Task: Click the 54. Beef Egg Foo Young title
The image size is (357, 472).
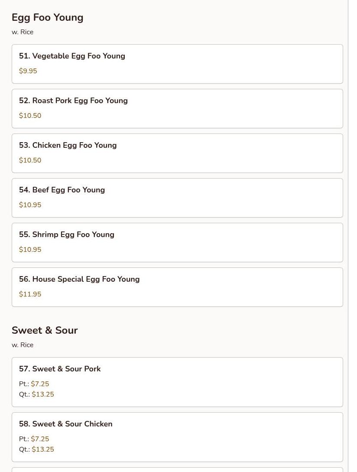Action: point(62,190)
